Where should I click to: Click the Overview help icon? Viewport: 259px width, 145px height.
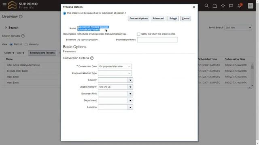pos(21,17)
